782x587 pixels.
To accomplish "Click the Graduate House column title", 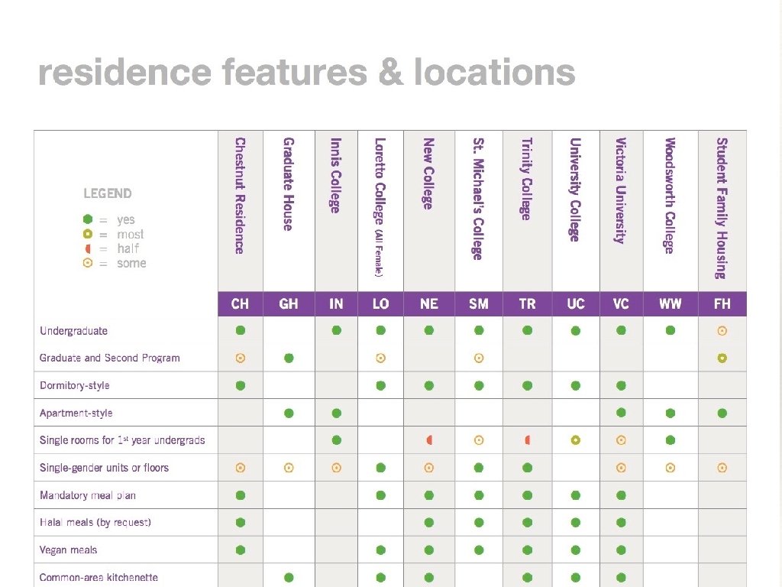I will (288, 184).
